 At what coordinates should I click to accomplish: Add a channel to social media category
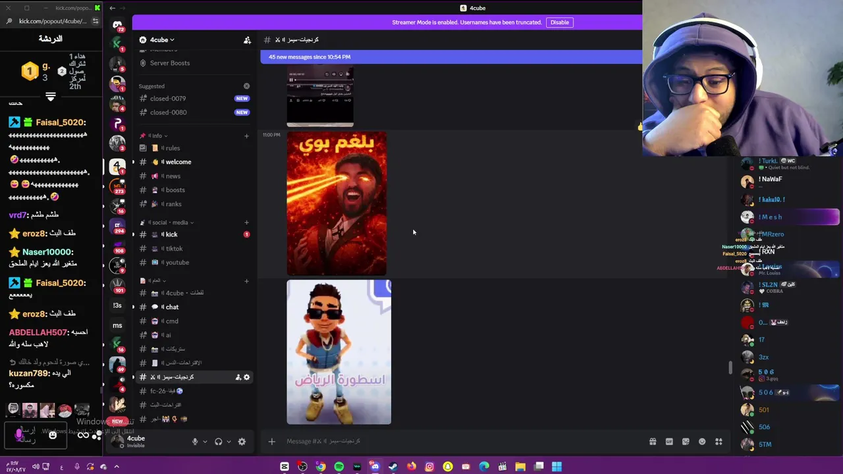click(246, 223)
